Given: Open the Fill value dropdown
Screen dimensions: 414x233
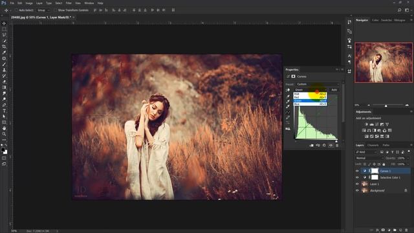Looking at the screenshot, I should click(408, 164).
